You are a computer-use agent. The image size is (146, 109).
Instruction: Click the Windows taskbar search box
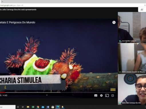pos(8,107)
